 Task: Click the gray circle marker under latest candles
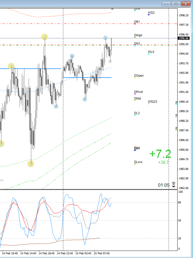click(x=110, y=62)
